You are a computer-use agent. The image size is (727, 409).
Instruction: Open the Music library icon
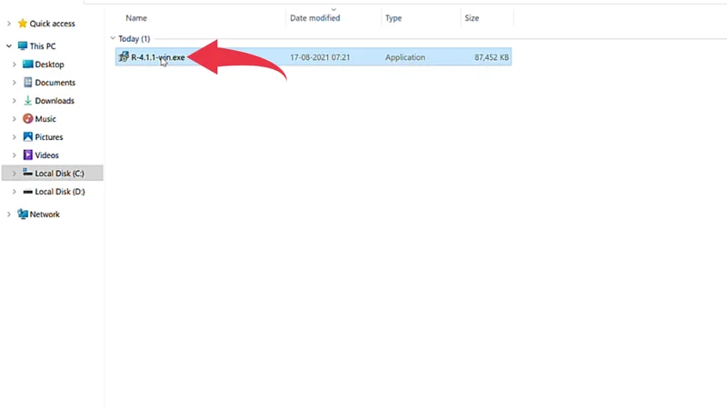click(x=27, y=119)
